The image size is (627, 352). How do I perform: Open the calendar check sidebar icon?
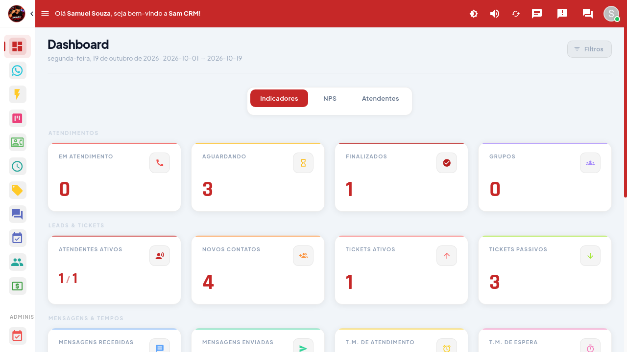pyautogui.click(x=18, y=238)
